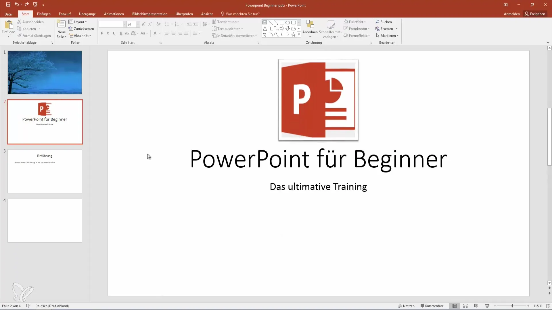Viewport: 552px width, 310px height.
Task: Click Ersetzen button
Action: point(386,29)
